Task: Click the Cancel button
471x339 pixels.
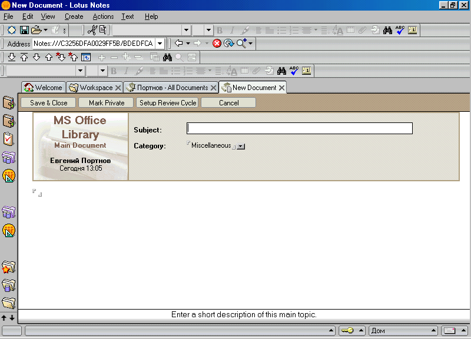Action: pos(228,102)
